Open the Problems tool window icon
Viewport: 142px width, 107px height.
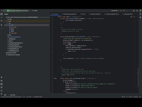[x=1, y=91]
